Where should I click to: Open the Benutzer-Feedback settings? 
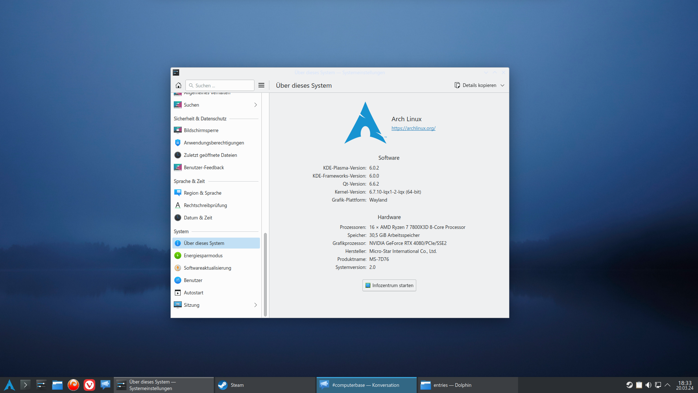pos(204,167)
